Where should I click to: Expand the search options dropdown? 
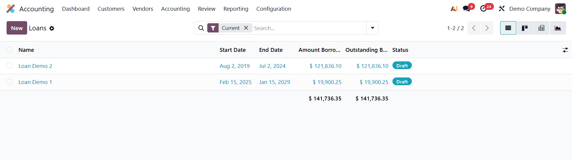point(372,28)
